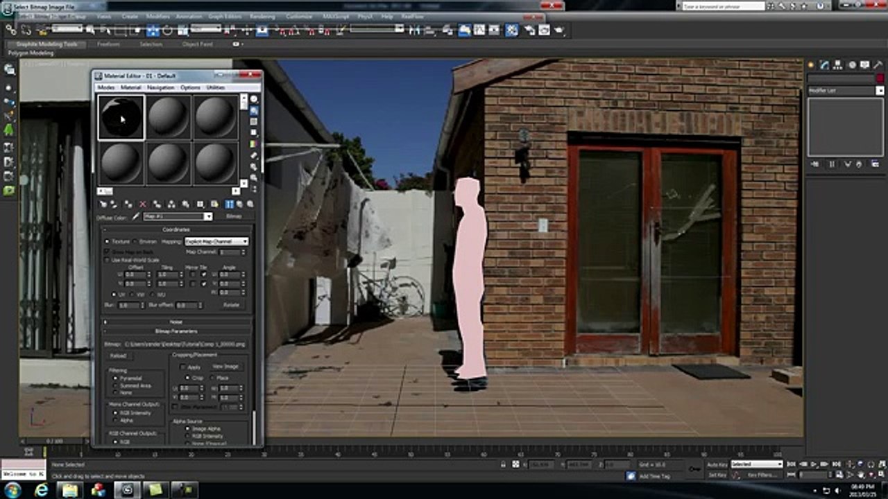Click the Render Setup icon in main toolbar
The height and width of the screenshot is (499, 888).
[529, 30]
